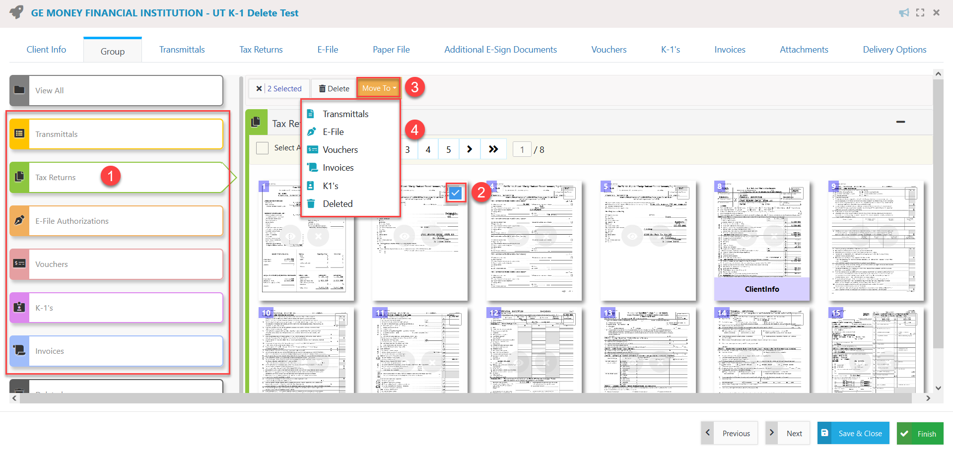This screenshot has height=455, width=953.
Task: Open the Move To dropdown
Action: point(378,88)
